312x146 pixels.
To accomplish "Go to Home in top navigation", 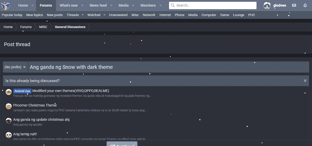I will click(x=23, y=5).
